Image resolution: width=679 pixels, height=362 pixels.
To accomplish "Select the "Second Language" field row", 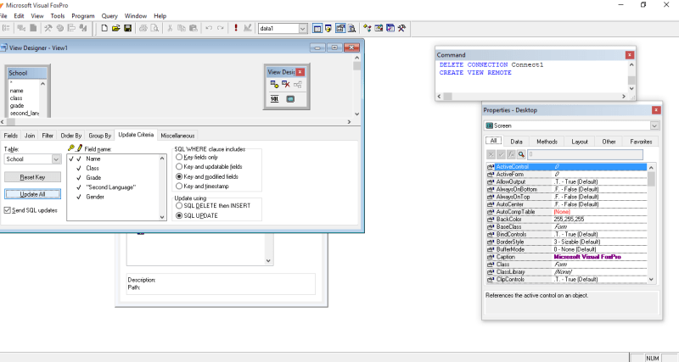I will [x=111, y=187].
